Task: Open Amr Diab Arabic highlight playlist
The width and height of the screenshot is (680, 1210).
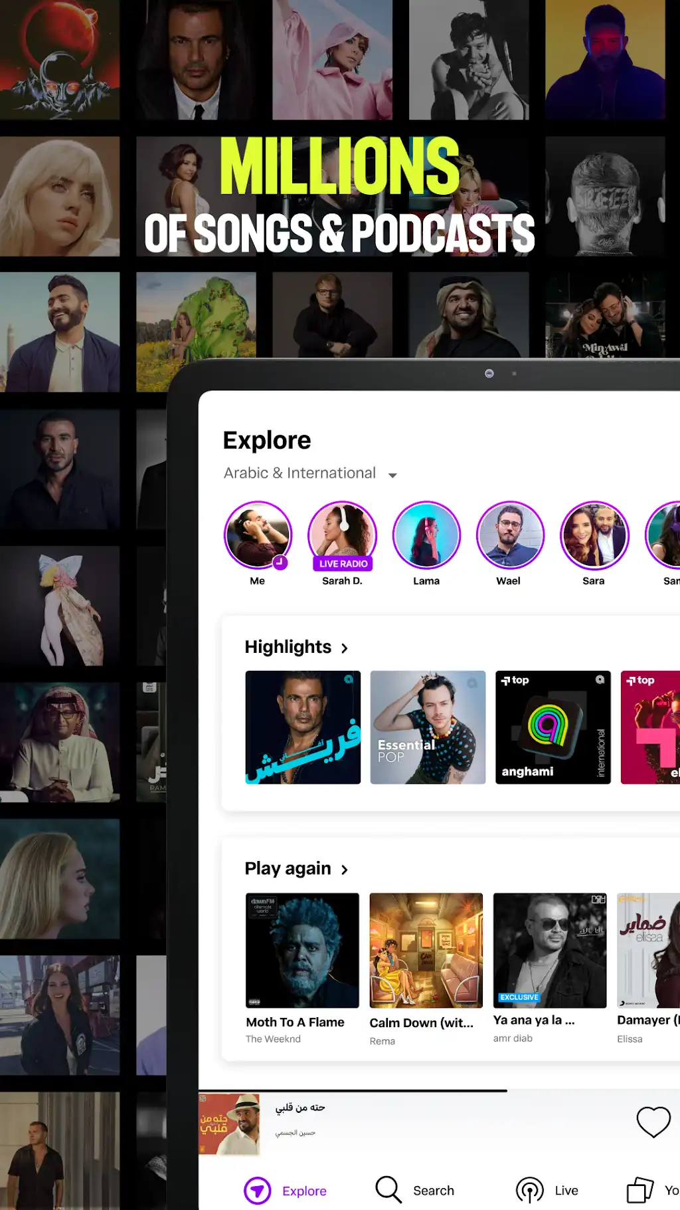Action: pos(303,727)
